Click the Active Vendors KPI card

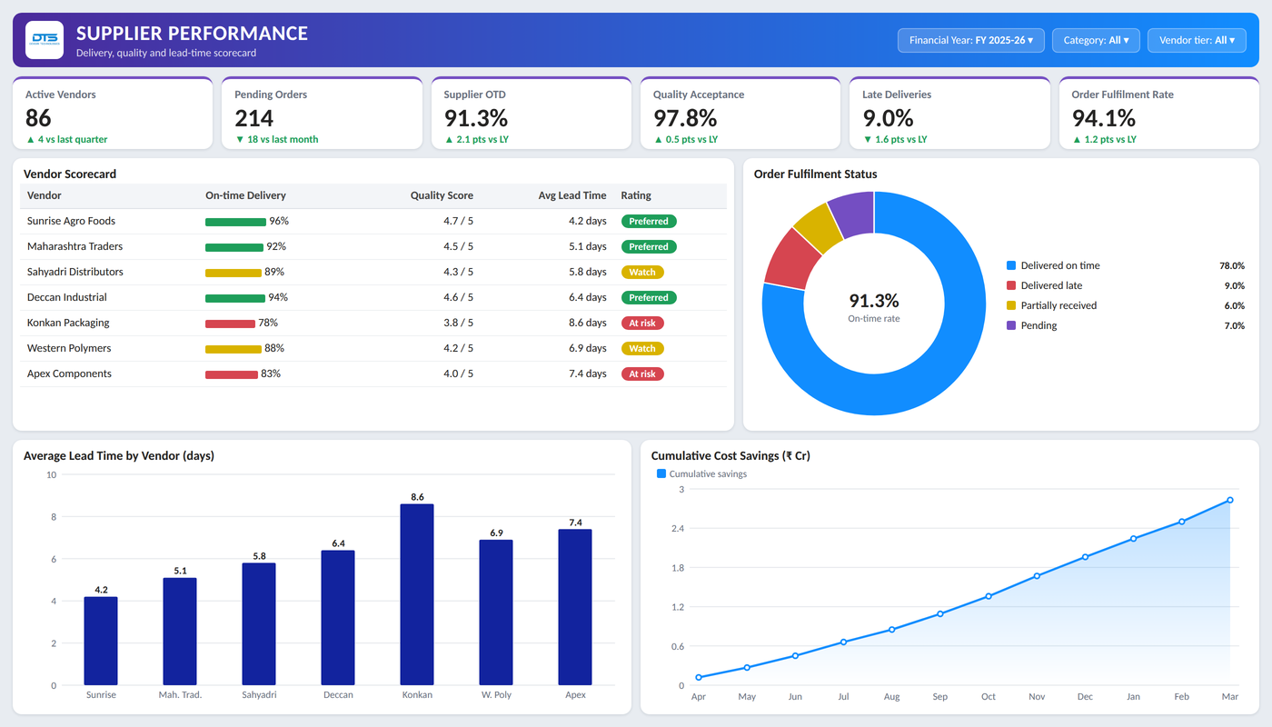pyautogui.click(x=113, y=114)
